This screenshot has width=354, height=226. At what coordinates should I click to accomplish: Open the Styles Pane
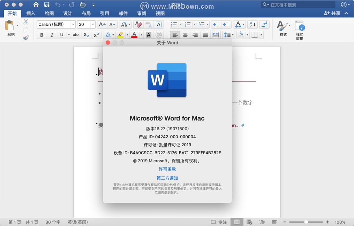(x=300, y=30)
